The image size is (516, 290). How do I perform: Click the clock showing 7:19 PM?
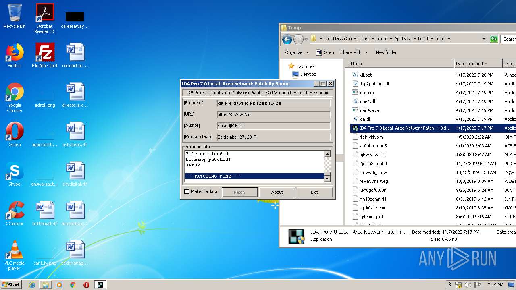[495, 285]
